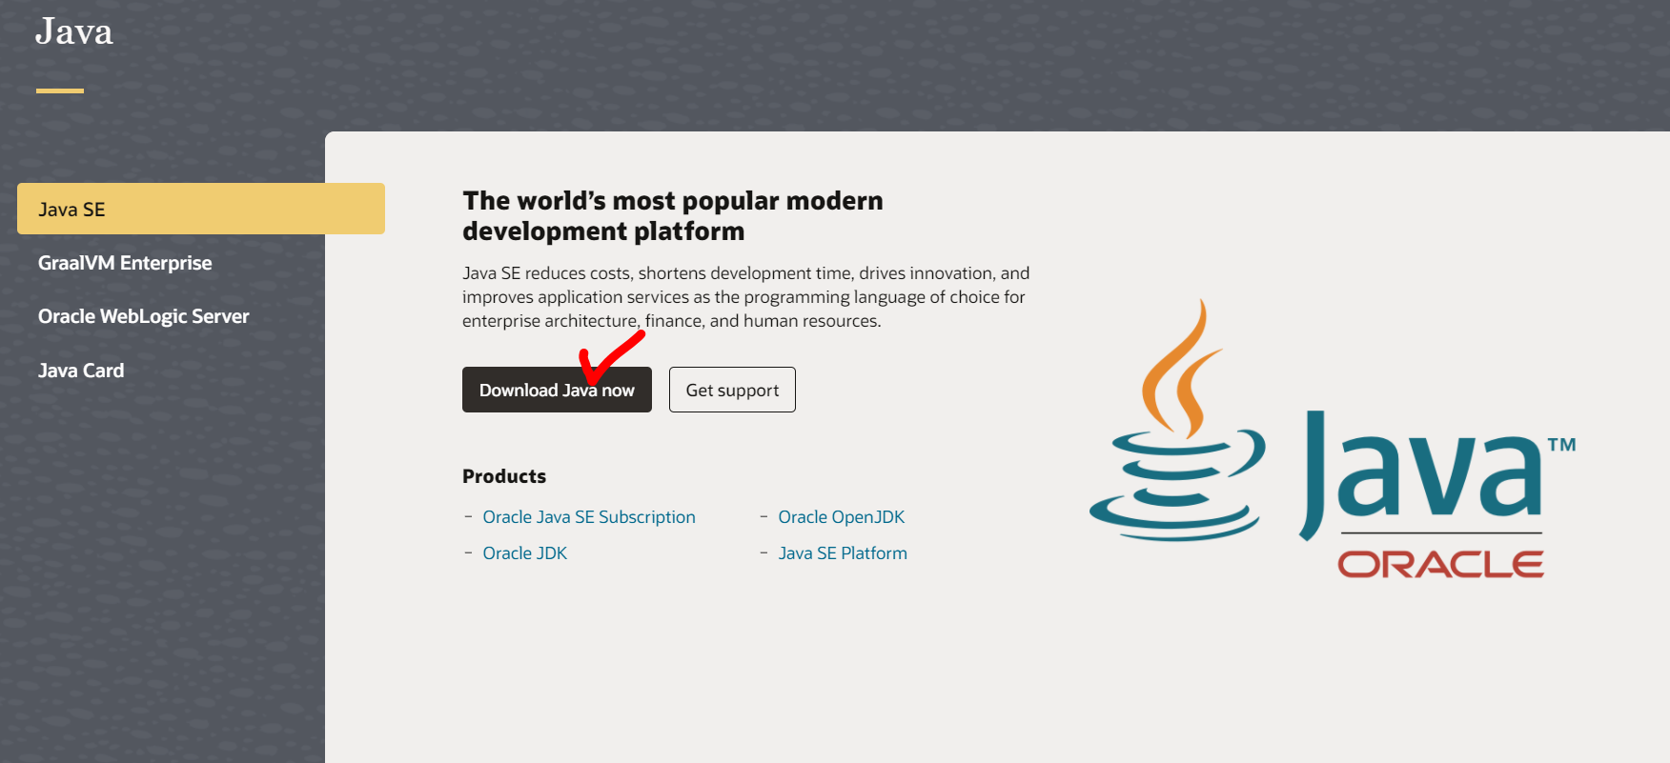The height and width of the screenshot is (763, 1670).
Task: Switch to Oracle WebLogic Server tab
Action: pos(144,316)
